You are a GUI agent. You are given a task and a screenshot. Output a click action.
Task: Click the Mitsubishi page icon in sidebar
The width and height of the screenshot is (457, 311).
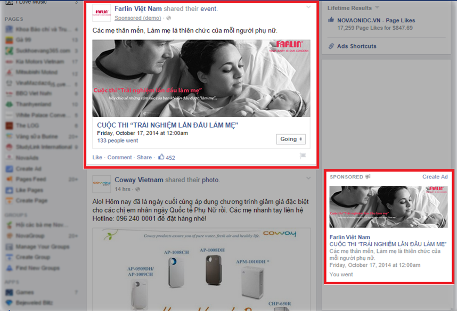click(10, 72)
